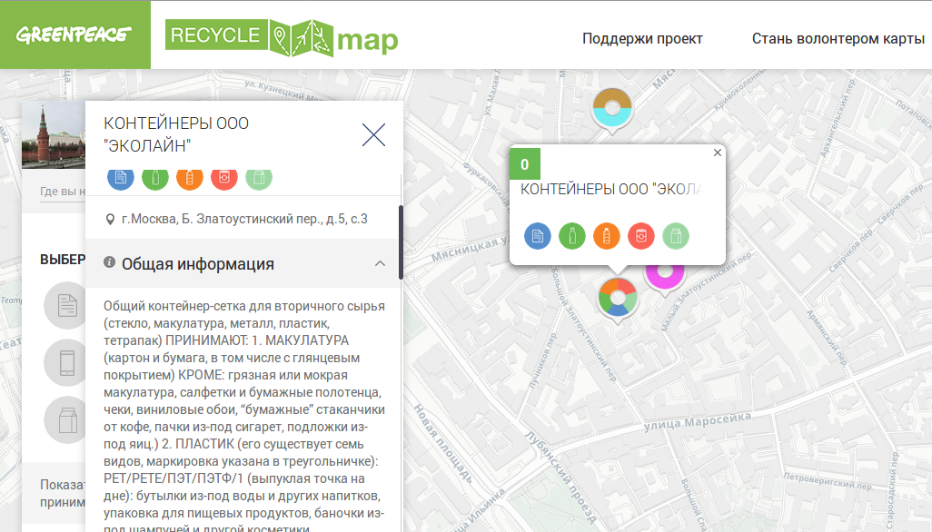The width and height of the screenshot is (932, 532).
Task: Click the green glass icon in the map popup
Action: point(571,236)
